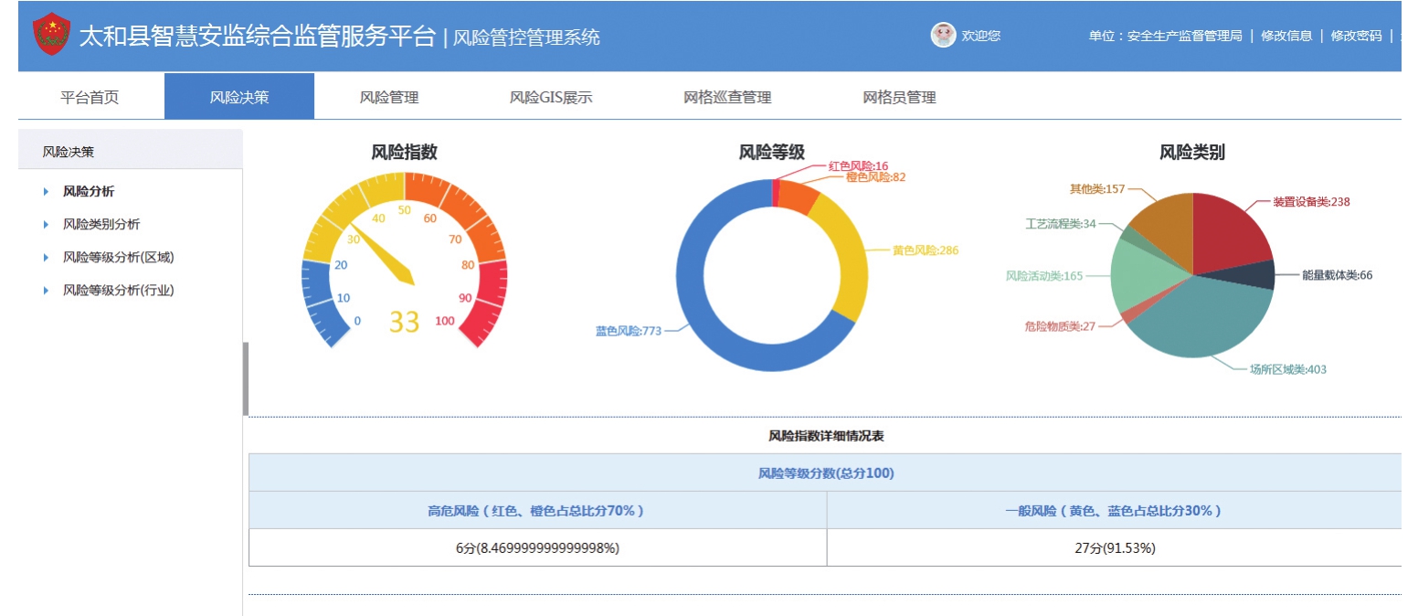The height and width of the screenshot is (616, 1418).
Task: Expand the 风险等级分析(区域) arrow
Action: point(47,258)
